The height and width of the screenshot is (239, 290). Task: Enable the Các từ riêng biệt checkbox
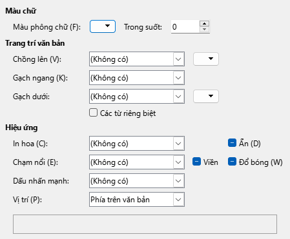tap(93, 113)
